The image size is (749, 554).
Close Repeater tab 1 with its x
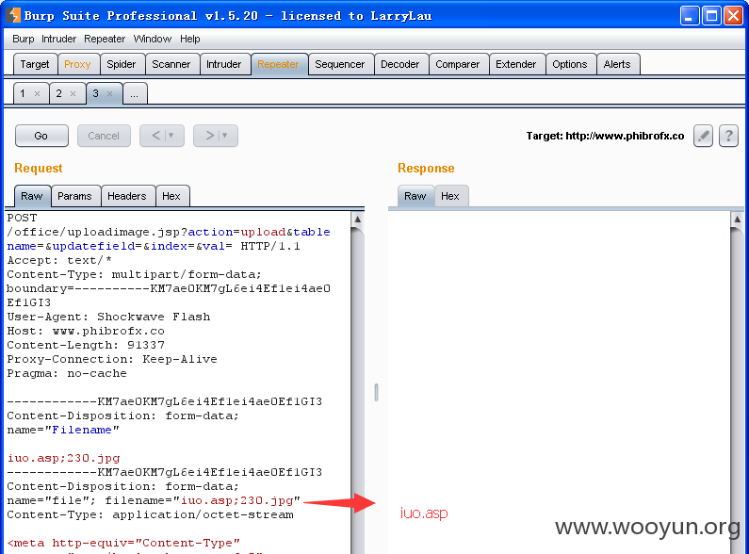[x=37, y=93]
